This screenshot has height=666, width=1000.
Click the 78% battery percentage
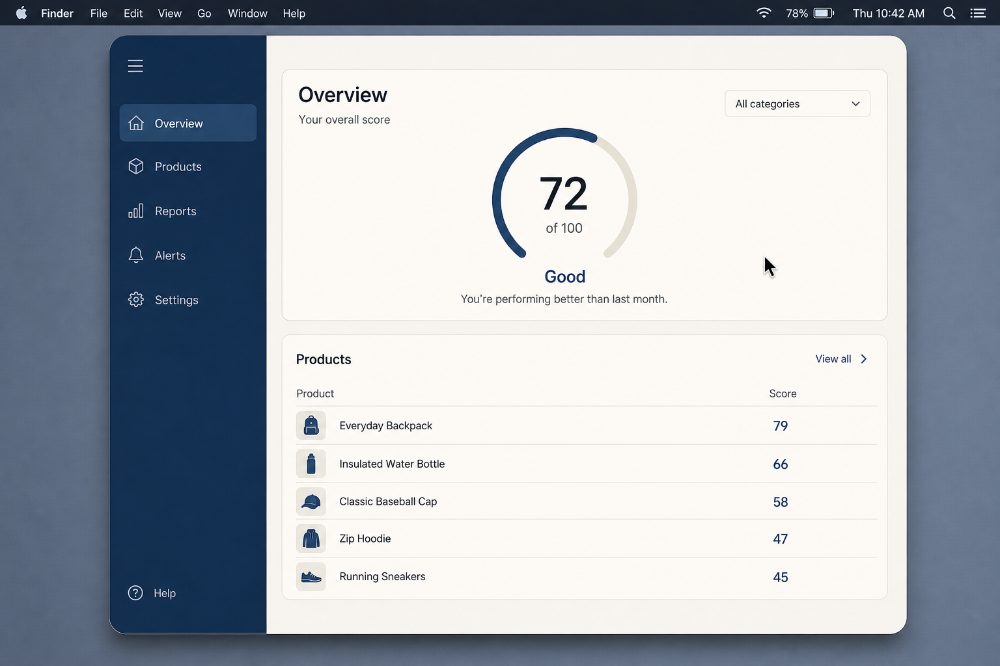tap(797, 13)
